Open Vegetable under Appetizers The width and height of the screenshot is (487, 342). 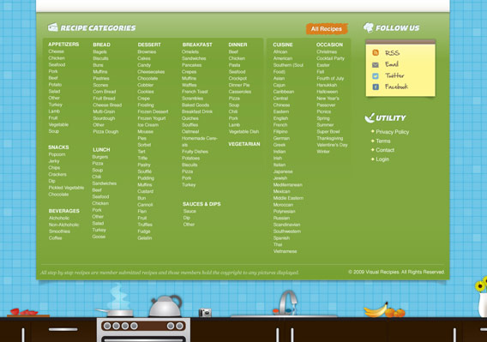coord(58,124)
